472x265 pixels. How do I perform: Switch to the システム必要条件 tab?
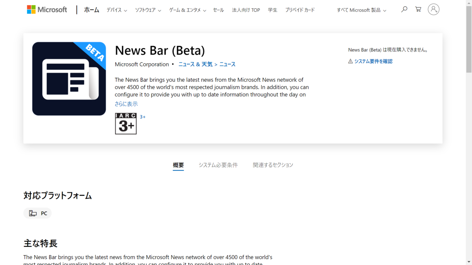(x=218, y=165)
